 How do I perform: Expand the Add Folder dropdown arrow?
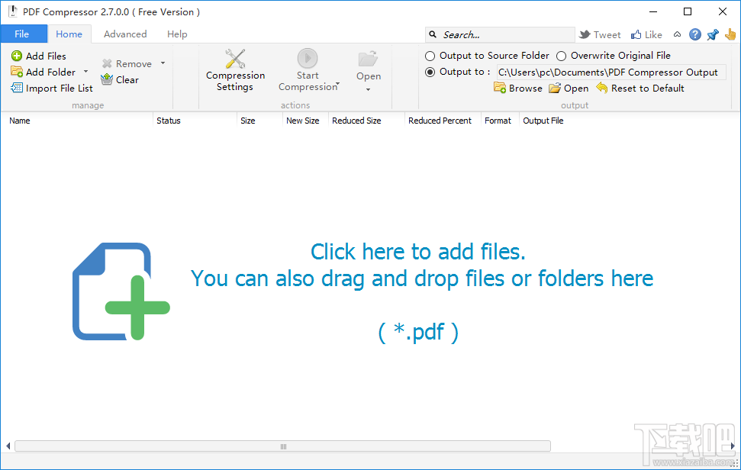click(85, 72)
